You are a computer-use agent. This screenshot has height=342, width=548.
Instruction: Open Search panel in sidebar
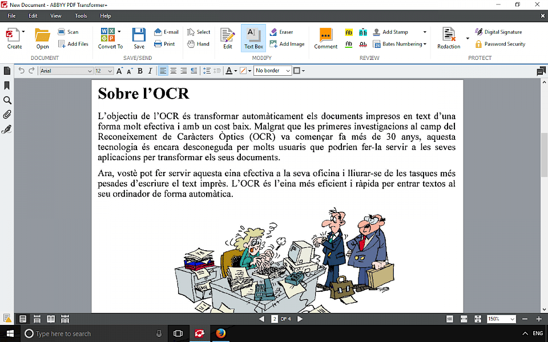tap(7, 100)
